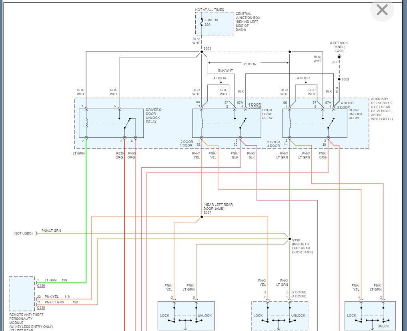Select the "REMOTE ANTI-THEFT PERSONALITY MODULE" label
This screenshot has height=331, width=407.
[x=26, y=319]
